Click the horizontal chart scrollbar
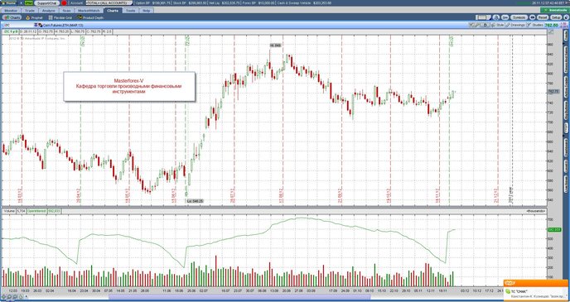 240,297
